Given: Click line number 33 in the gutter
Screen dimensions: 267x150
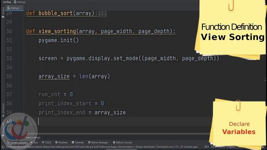Looking at the screenshot, I should click(9, 58).
